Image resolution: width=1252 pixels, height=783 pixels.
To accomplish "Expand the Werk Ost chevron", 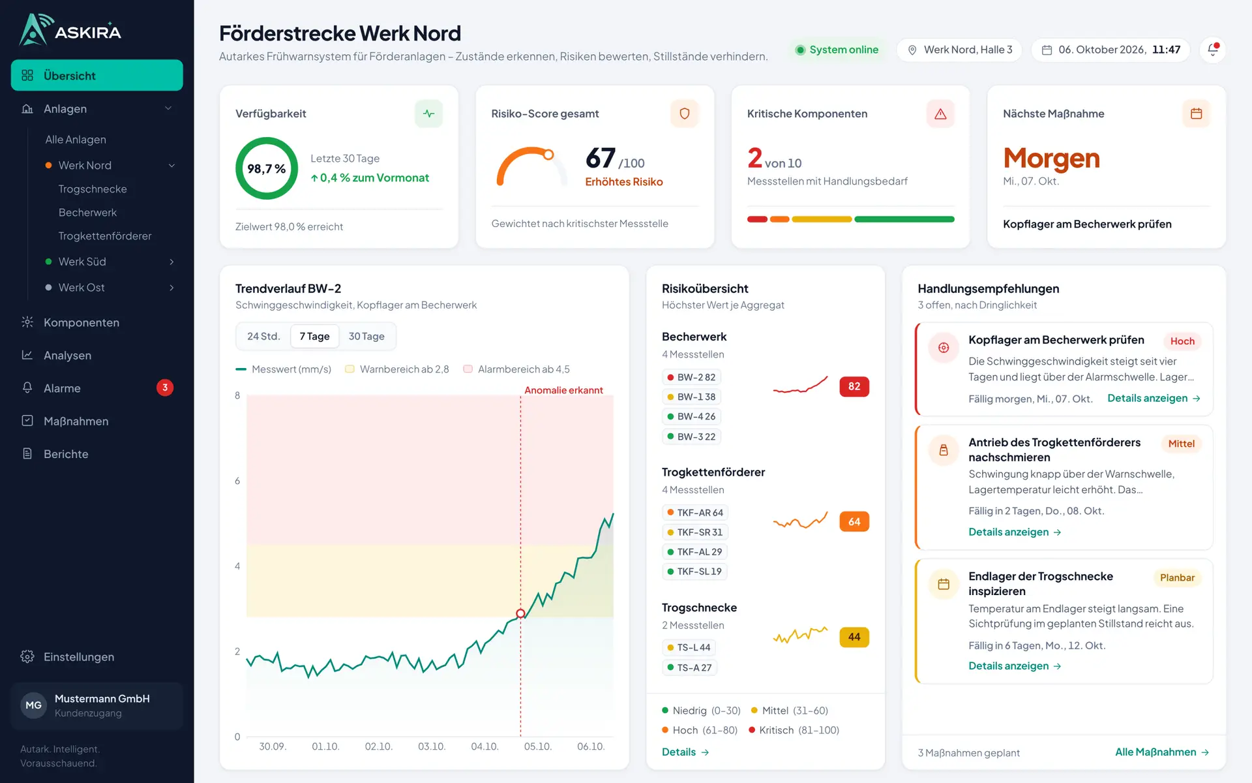I will 171,288.
